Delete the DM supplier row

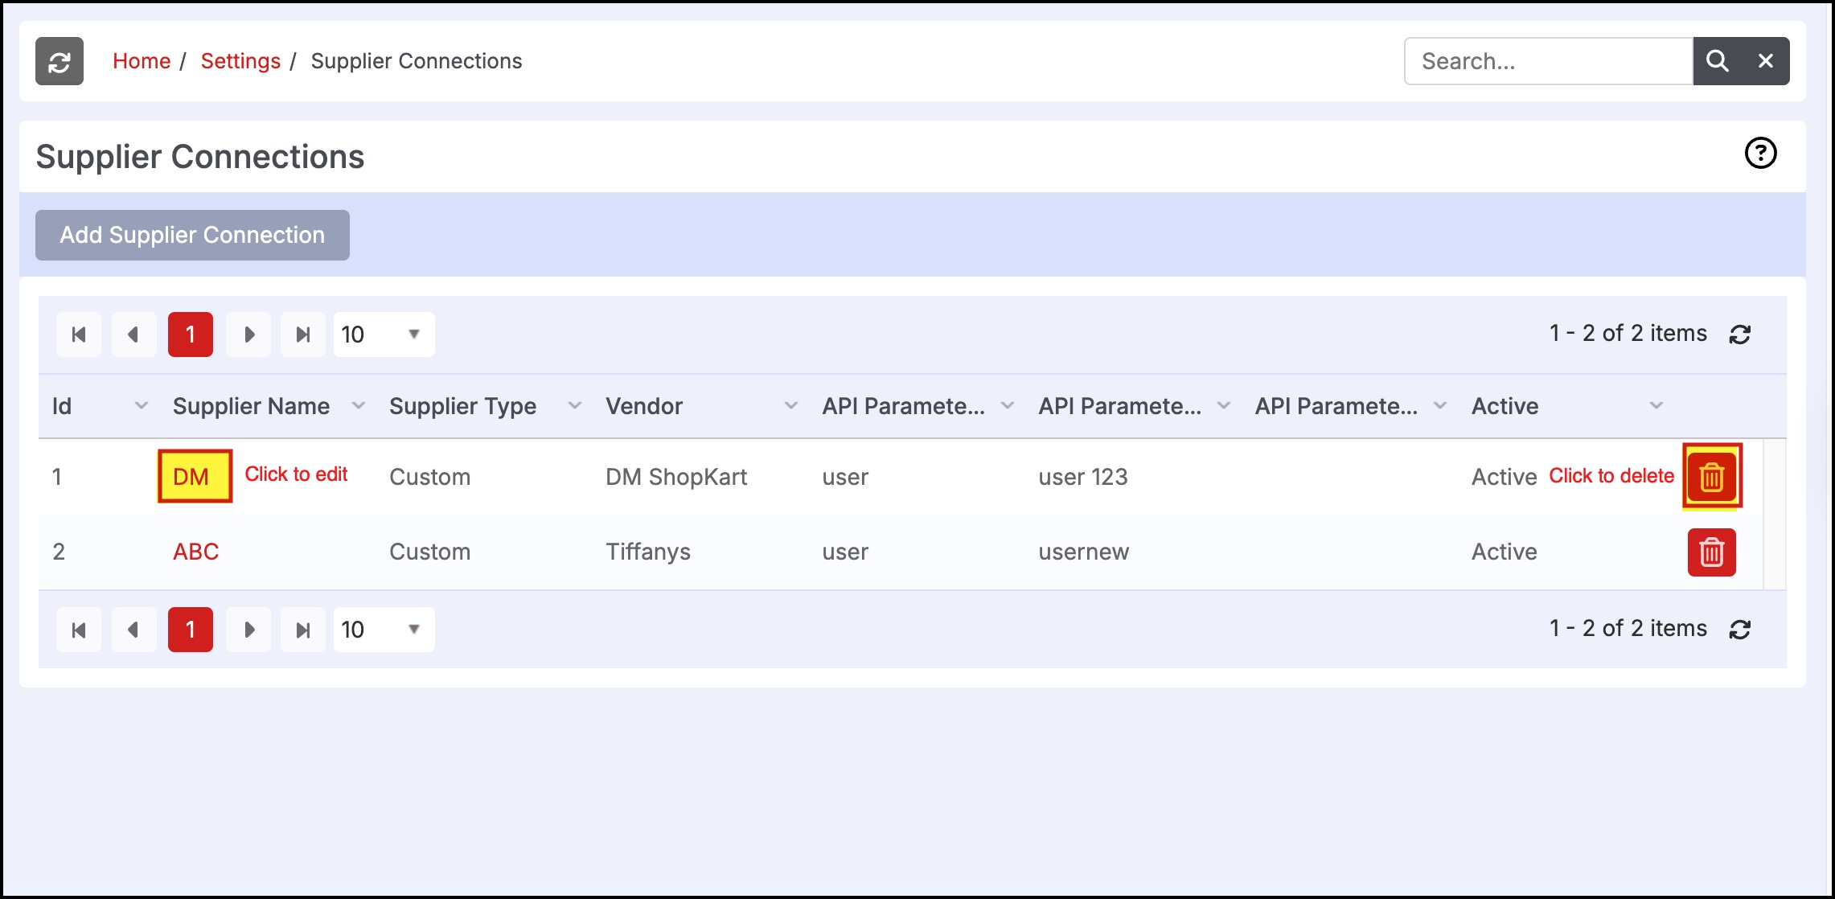coord(1711,477)
